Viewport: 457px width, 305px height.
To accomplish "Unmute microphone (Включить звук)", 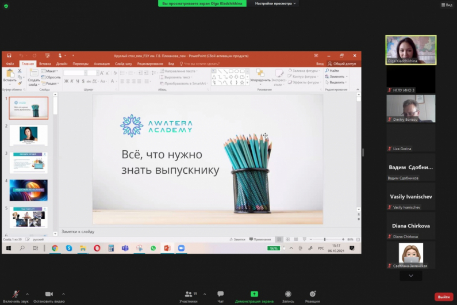I will (x=16, y=296).
